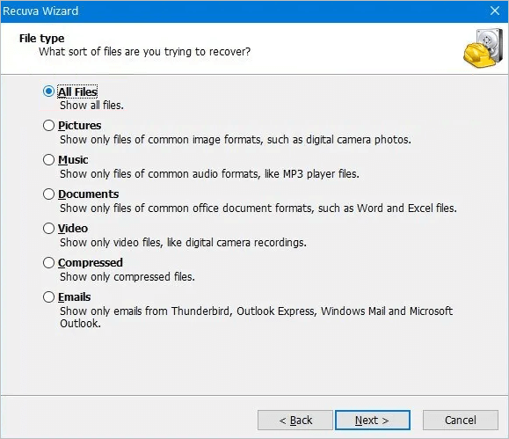Viewport: 509px width, 439px height.
Task: Click the Recuva Wizard title bar text
Action: [40, 11]
